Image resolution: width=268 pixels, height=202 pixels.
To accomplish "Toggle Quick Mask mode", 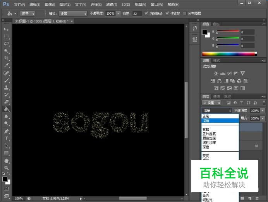I will point(6,189).
